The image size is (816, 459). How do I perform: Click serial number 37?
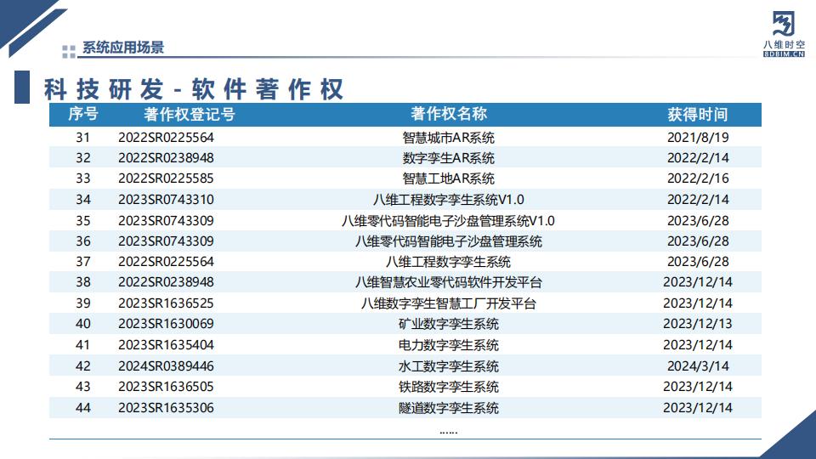[83, 261]
